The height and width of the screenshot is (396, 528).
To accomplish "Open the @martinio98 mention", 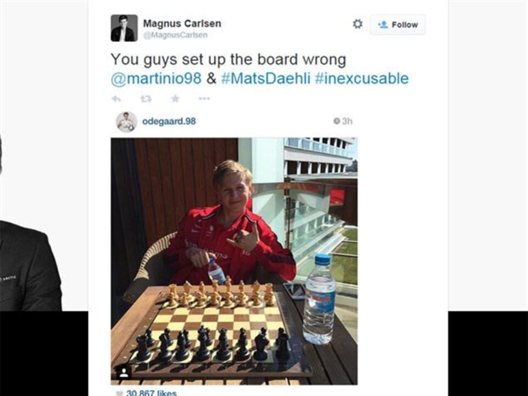I will click(x=156, y=79).
